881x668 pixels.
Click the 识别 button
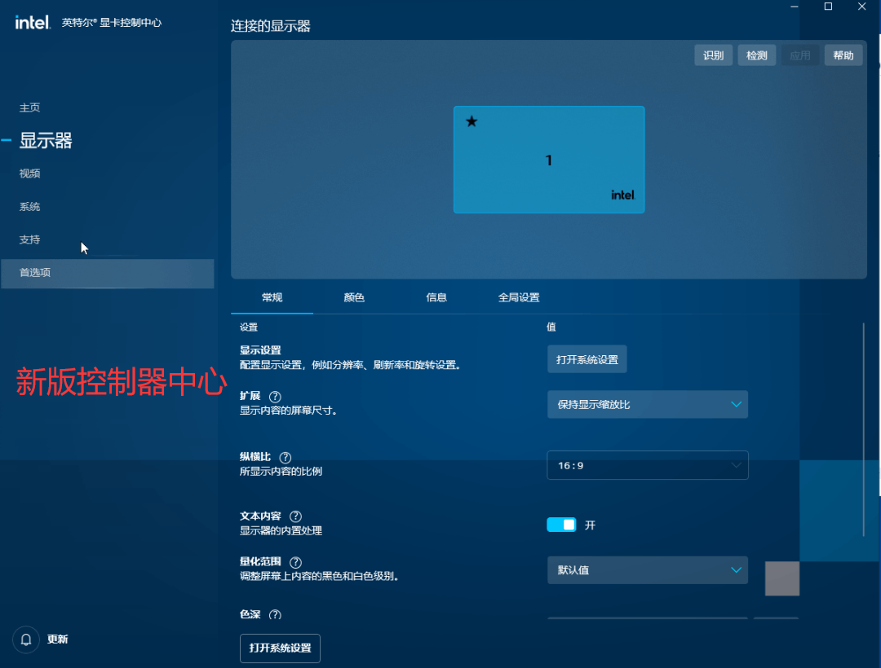click(714, 55)
